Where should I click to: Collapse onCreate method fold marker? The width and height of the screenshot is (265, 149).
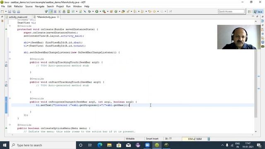click(x=10, y=26)
